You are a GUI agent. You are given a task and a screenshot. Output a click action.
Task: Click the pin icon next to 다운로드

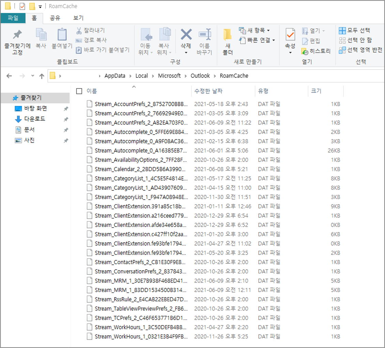pos(66,119)
